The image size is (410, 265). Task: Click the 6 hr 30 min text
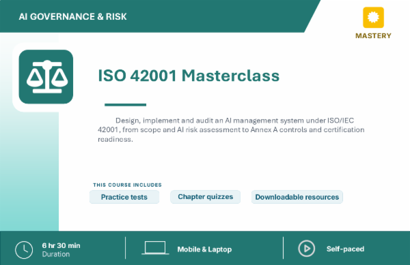61,245
